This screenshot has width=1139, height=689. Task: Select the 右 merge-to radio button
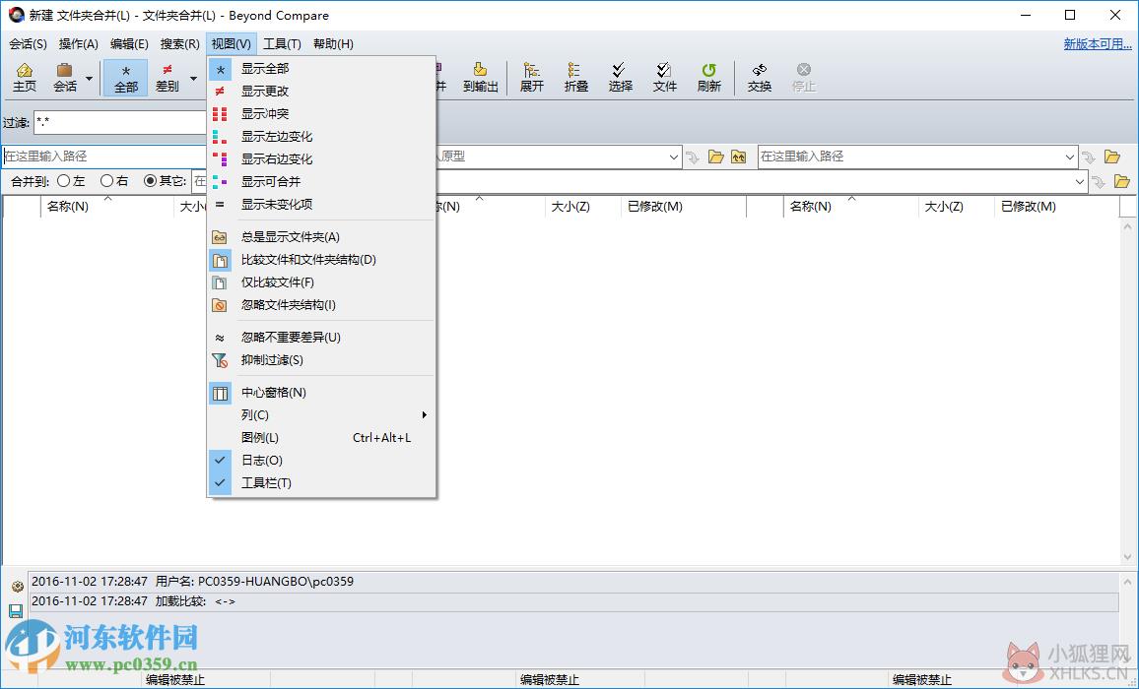(107, 181)
